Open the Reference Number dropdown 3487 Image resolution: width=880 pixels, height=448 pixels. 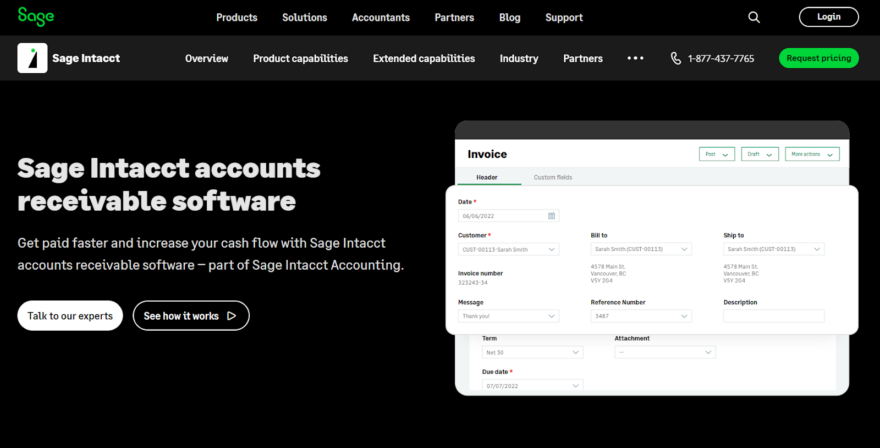pos(641,316)
